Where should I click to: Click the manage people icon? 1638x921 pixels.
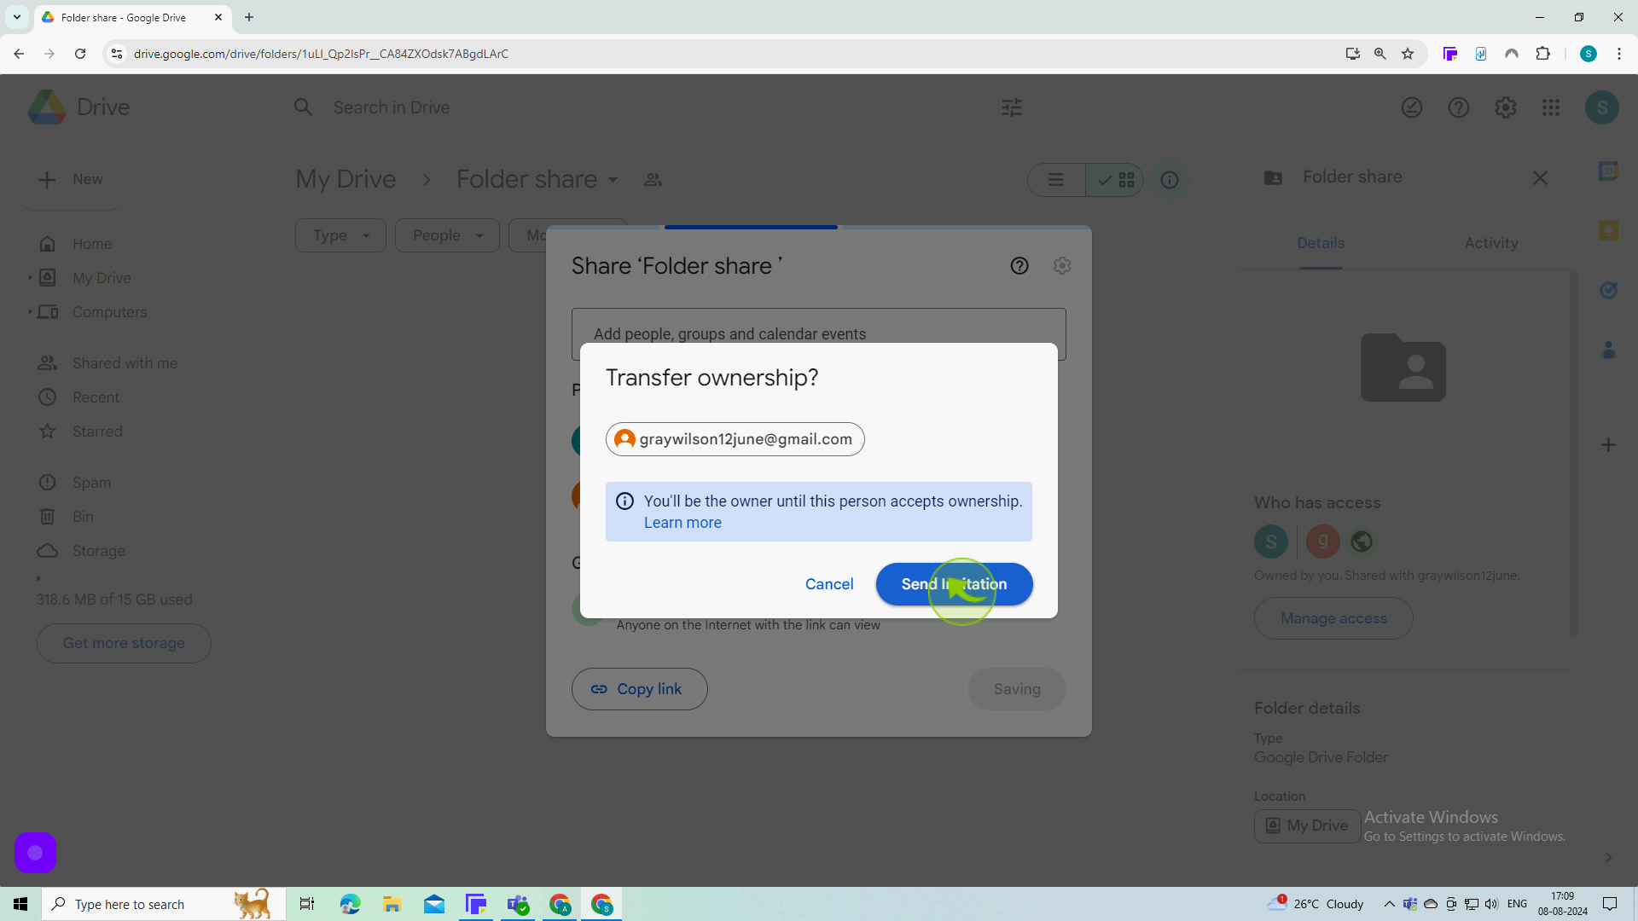pyautogui.click(x=653, y=179)
